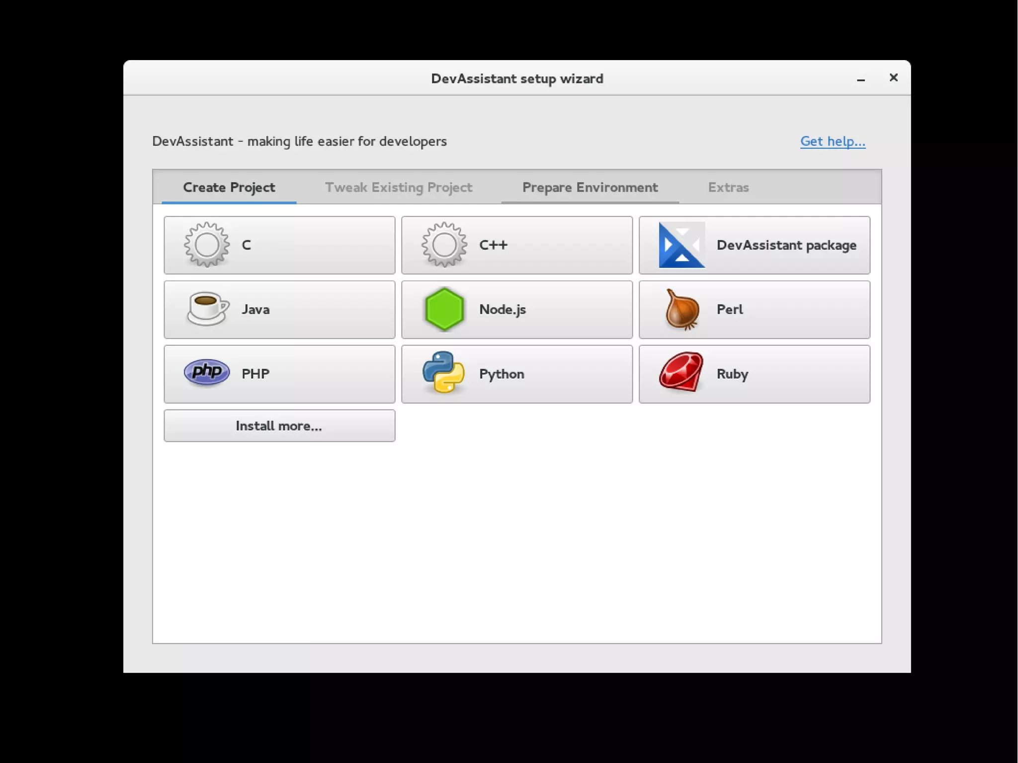
Task: Minimize the setup wizard window
Action: [861, 79]
